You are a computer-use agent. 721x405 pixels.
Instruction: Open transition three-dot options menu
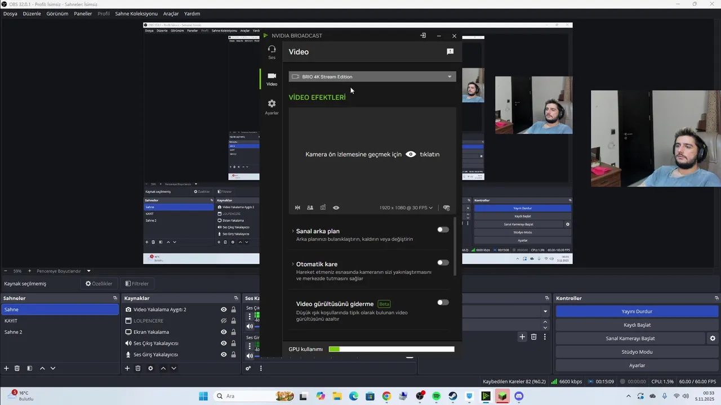pos(545,337)
